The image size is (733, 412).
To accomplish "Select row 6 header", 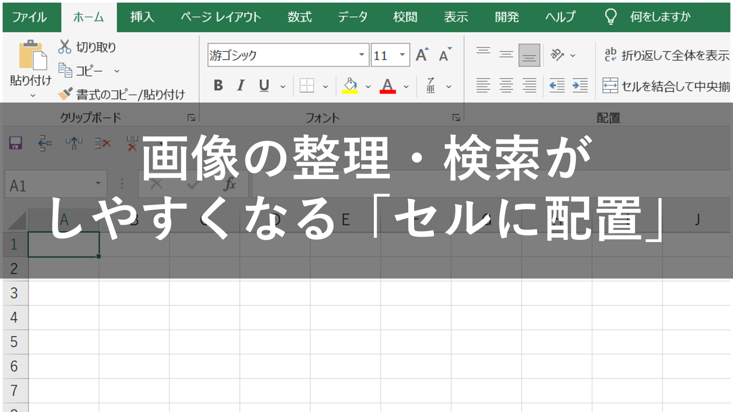I will 14,366.
